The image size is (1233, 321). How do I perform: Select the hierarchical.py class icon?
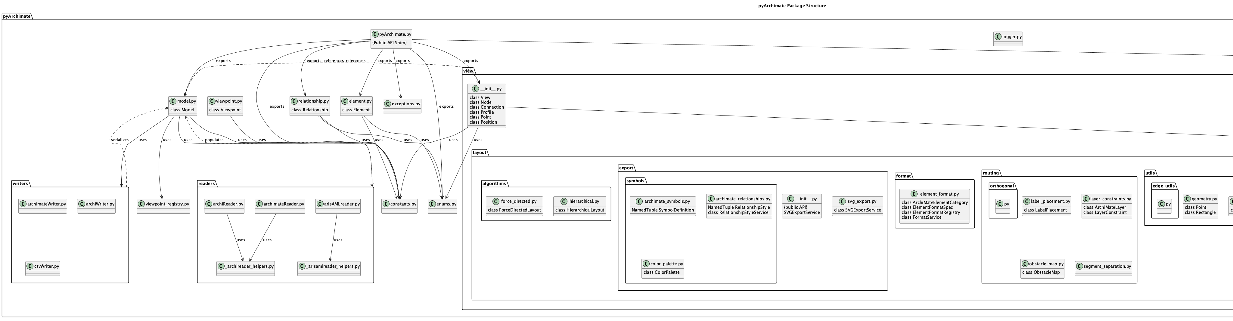tap(565, 201)
